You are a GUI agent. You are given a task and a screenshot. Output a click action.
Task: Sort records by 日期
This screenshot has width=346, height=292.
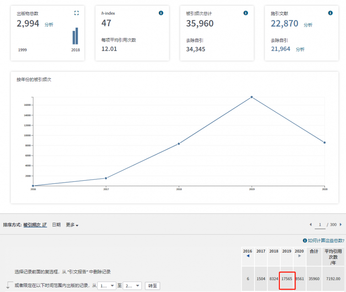[56, 225]
